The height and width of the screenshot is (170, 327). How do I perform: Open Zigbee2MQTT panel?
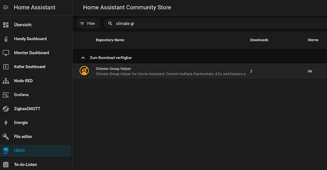tap(36, 109)
